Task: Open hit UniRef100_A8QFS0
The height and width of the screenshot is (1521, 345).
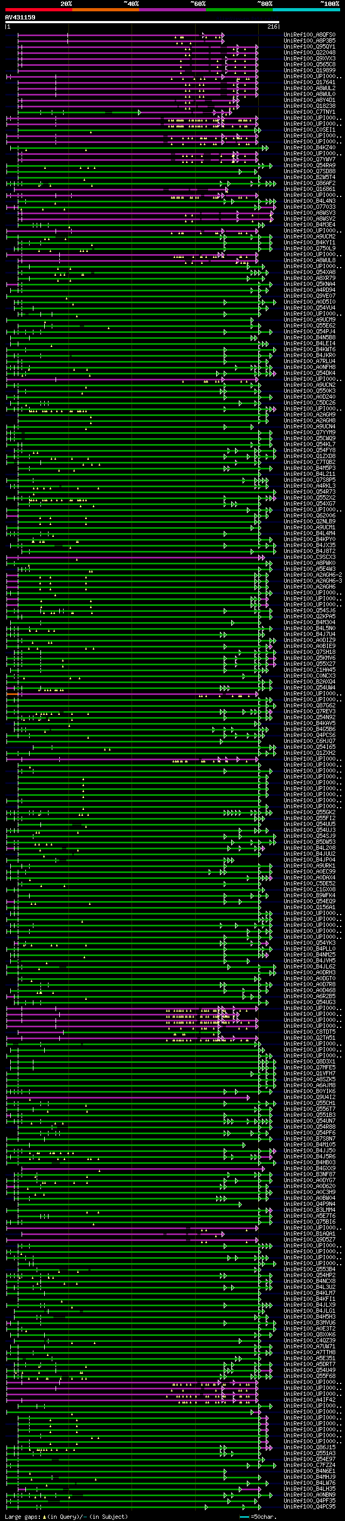Action: point(309,35)
